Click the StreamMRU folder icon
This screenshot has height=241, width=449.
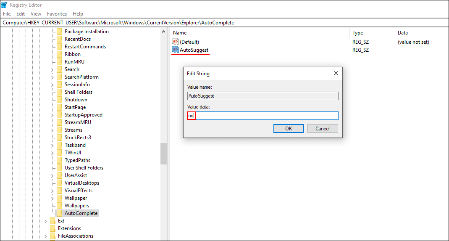click(x=59, y=122)
